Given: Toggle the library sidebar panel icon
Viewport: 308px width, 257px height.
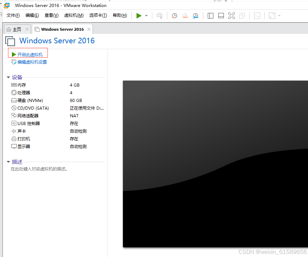Looking at the screenshot, I should click(210, 16).
